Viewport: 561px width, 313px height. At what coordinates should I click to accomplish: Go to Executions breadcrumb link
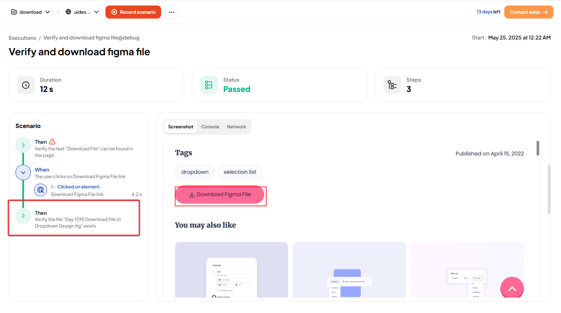point(22,38)
